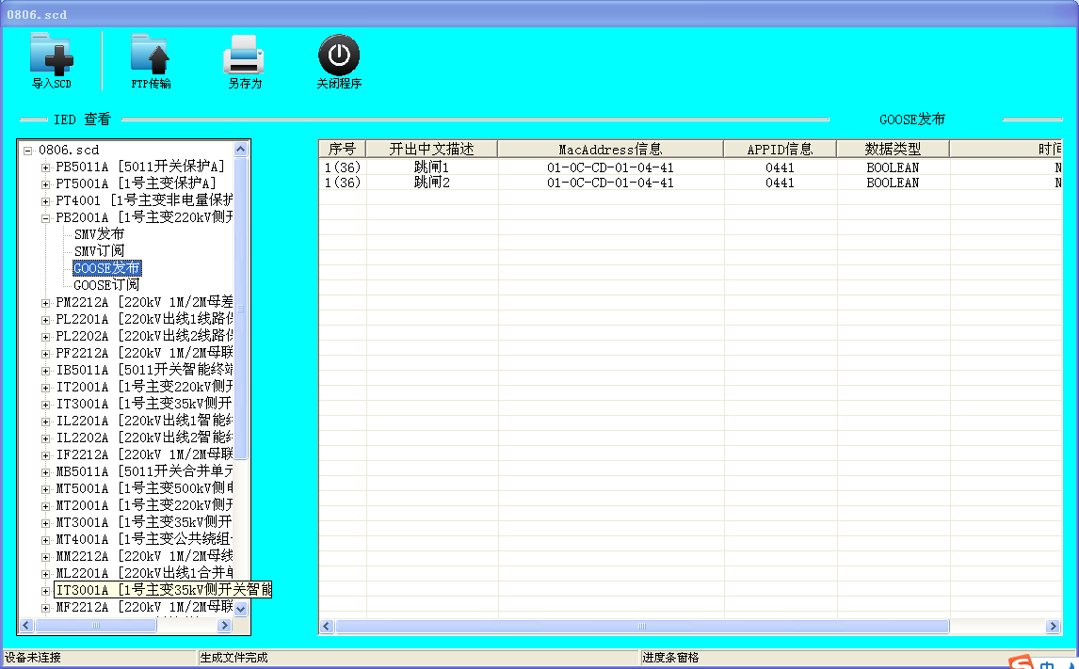Click the 序号 column header
Screen dimensions: 1079x669
click(342, 150)
